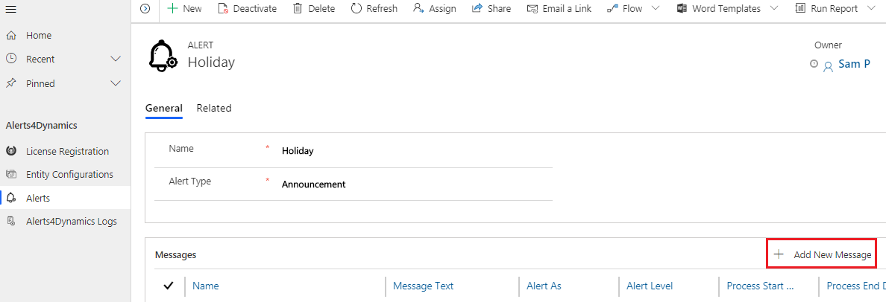Click the Refresh circular arrow icon
886x302 pixels.
[x=356, y=8]
